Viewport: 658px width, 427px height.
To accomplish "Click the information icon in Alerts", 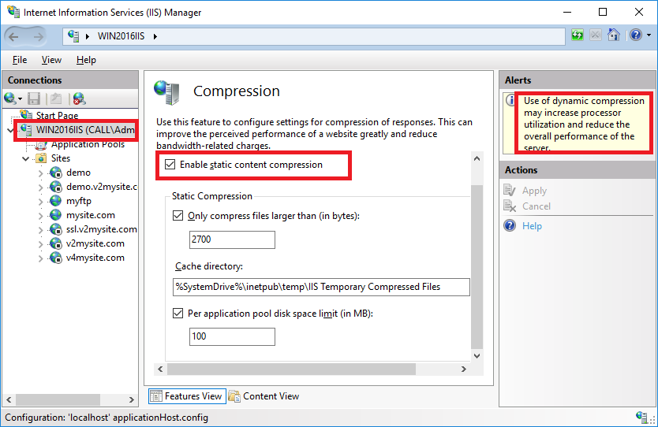I will 510,100.
